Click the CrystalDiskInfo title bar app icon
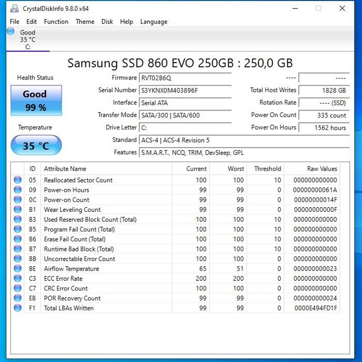Image resolution: width=362 pixels, height=362 pixels. (x=14, y=8)
